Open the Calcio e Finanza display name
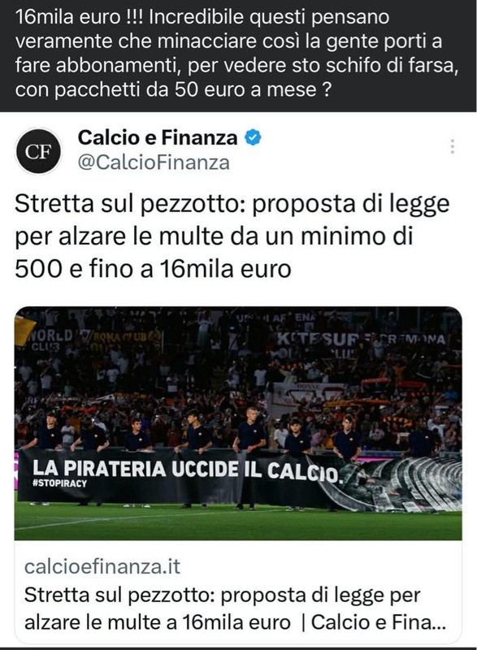Screen dimensions: 477x650 pos(158,137)
